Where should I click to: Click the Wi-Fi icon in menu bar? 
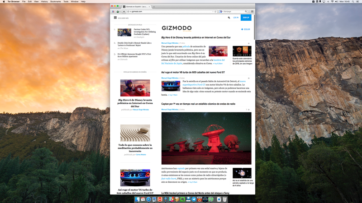332,2
